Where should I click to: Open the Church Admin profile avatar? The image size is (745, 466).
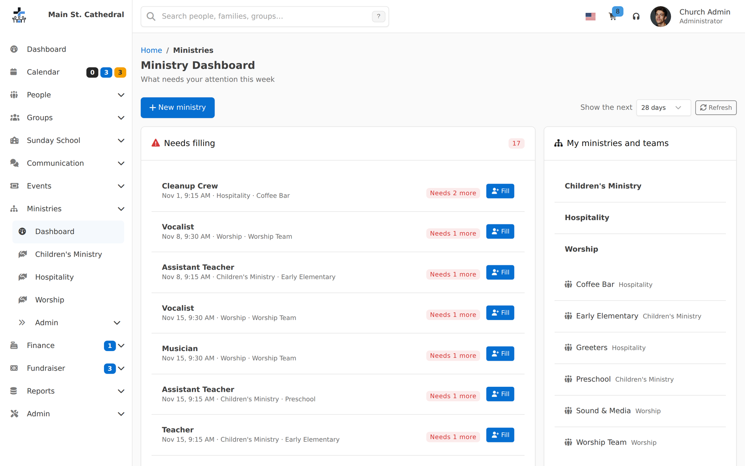660,17
